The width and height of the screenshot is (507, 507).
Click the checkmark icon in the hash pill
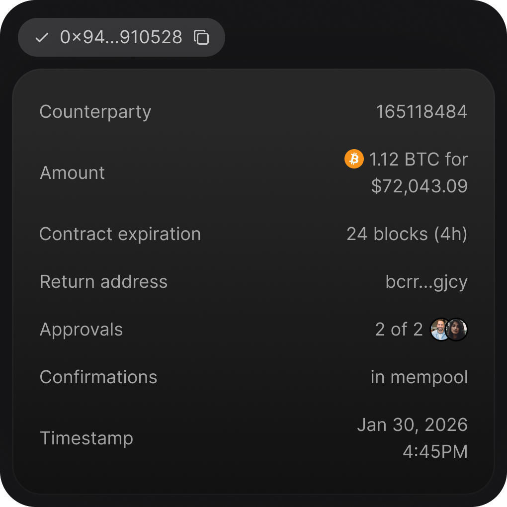43,37
